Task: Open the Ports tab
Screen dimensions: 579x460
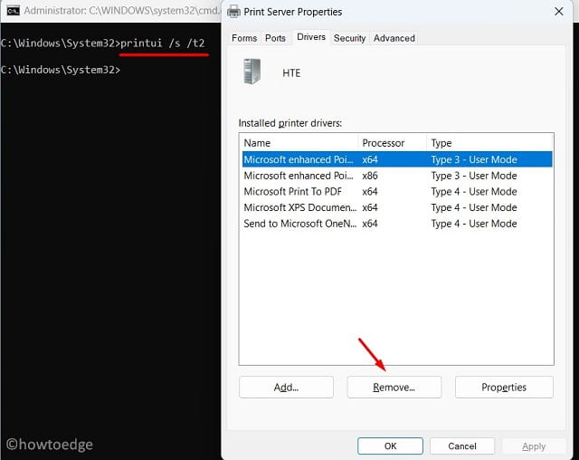Action: tap(275, 38)
